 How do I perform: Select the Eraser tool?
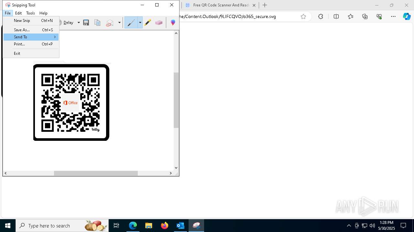(x=158, y=23)
